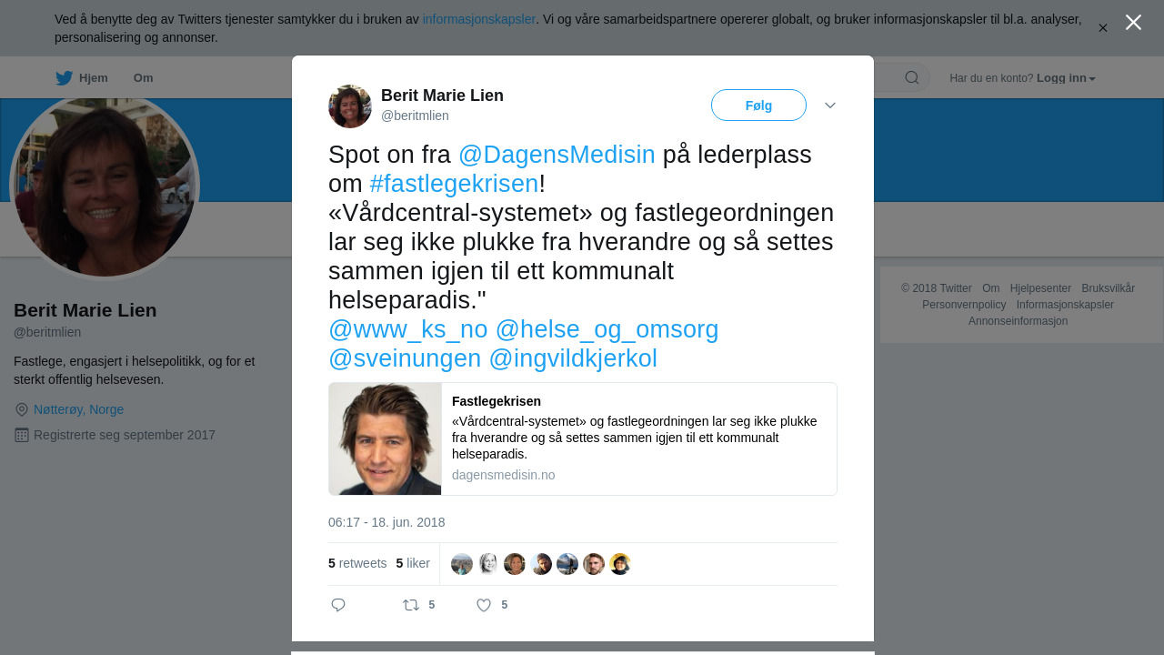Screen dimensions: 1164x655
Task: Click the Nøtterøy, Norge location link
Action: [x=78, y=409]
